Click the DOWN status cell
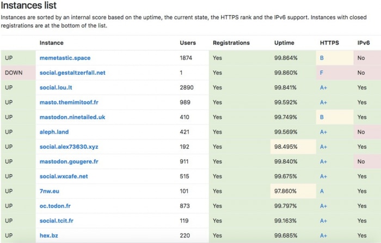The height and width of the screenshot is (243, 381). [x=18, y=72]
